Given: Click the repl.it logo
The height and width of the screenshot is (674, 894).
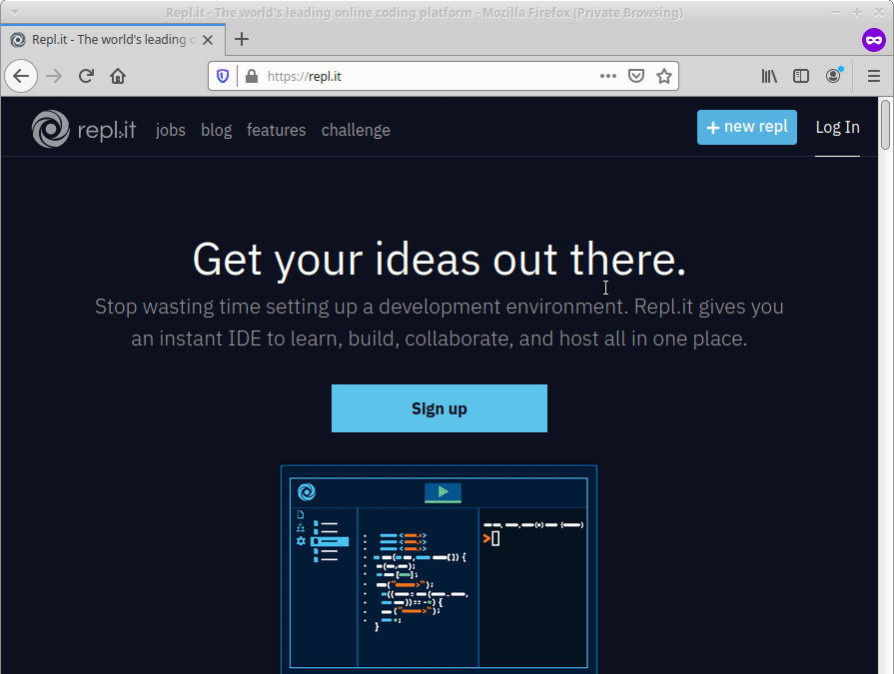Looking at the screenshot, I should [84, 130].
